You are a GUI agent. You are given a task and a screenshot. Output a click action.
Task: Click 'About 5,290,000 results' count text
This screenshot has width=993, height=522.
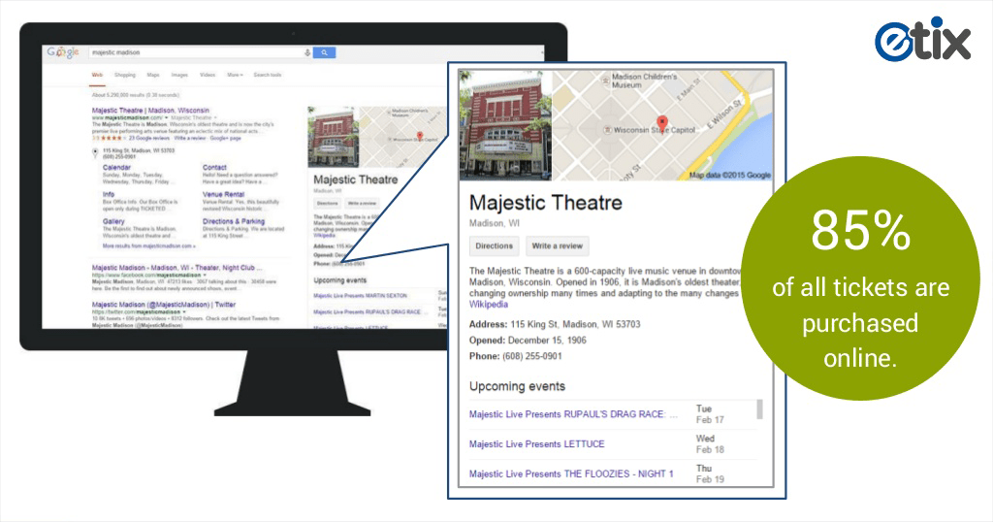tap(136, 95)
